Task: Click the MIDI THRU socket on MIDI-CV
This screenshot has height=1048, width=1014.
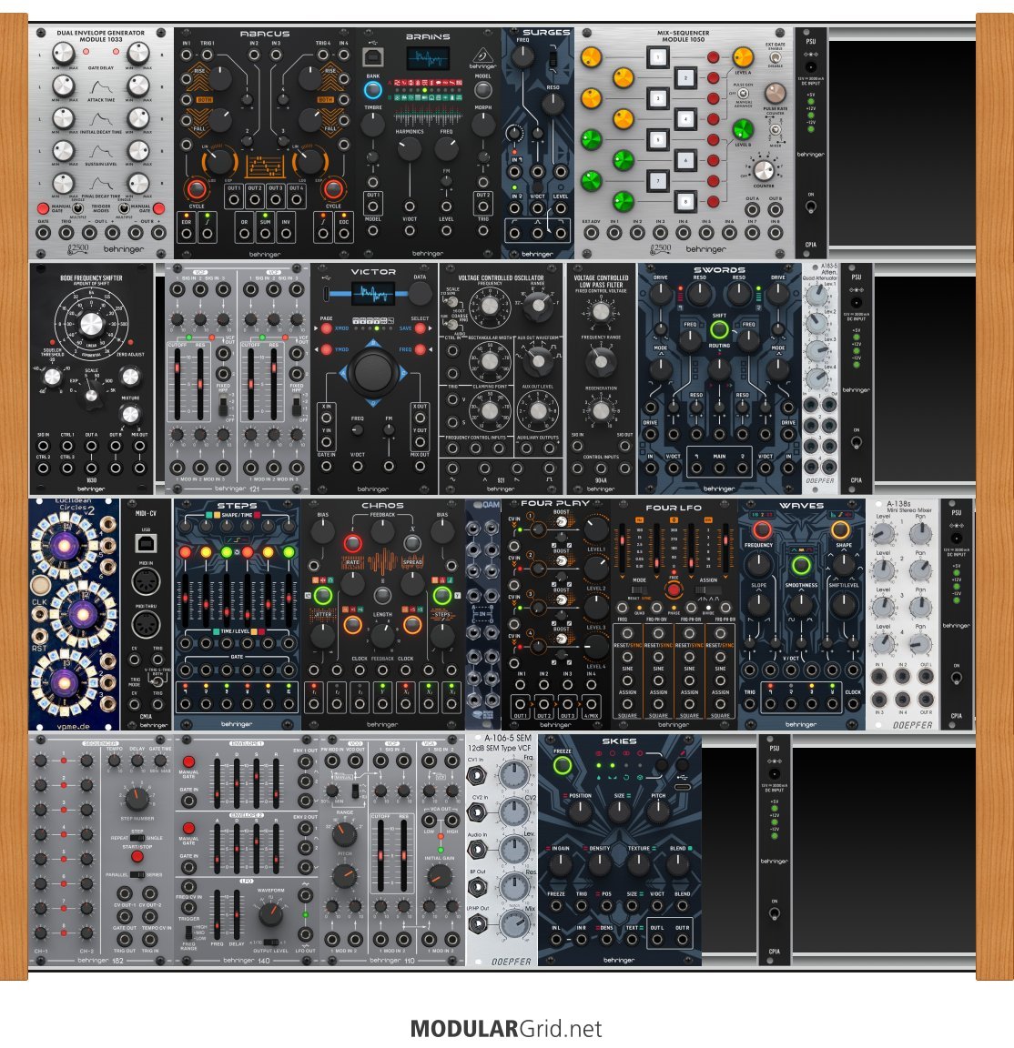Action: [146, 625]
